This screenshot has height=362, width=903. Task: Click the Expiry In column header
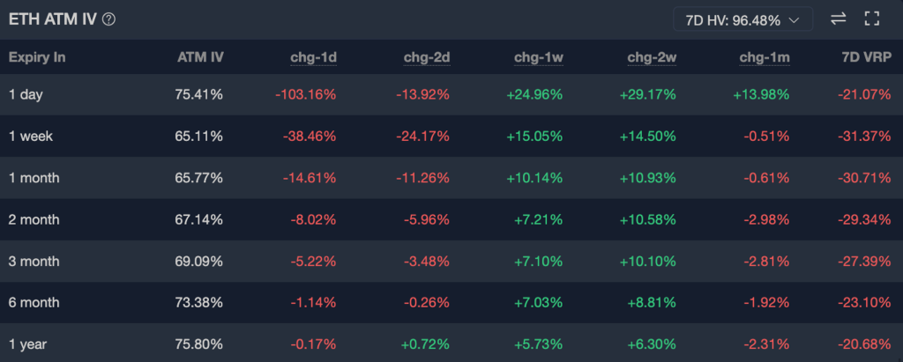(37, 58)
